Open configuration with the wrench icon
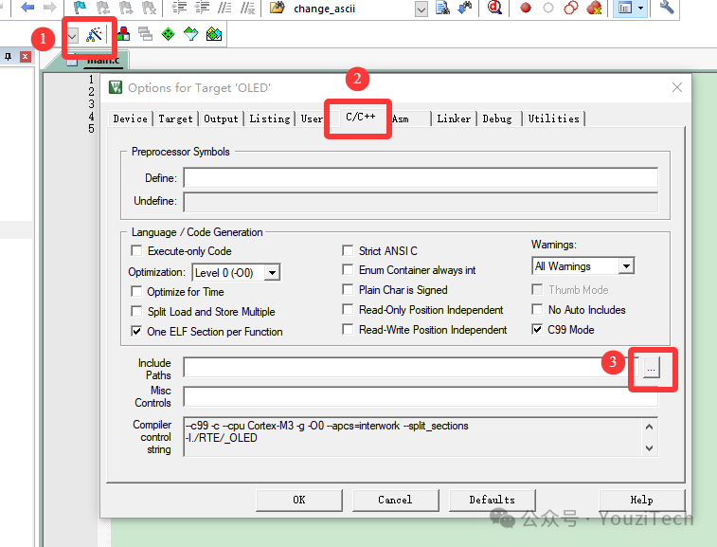 [667, 8]
